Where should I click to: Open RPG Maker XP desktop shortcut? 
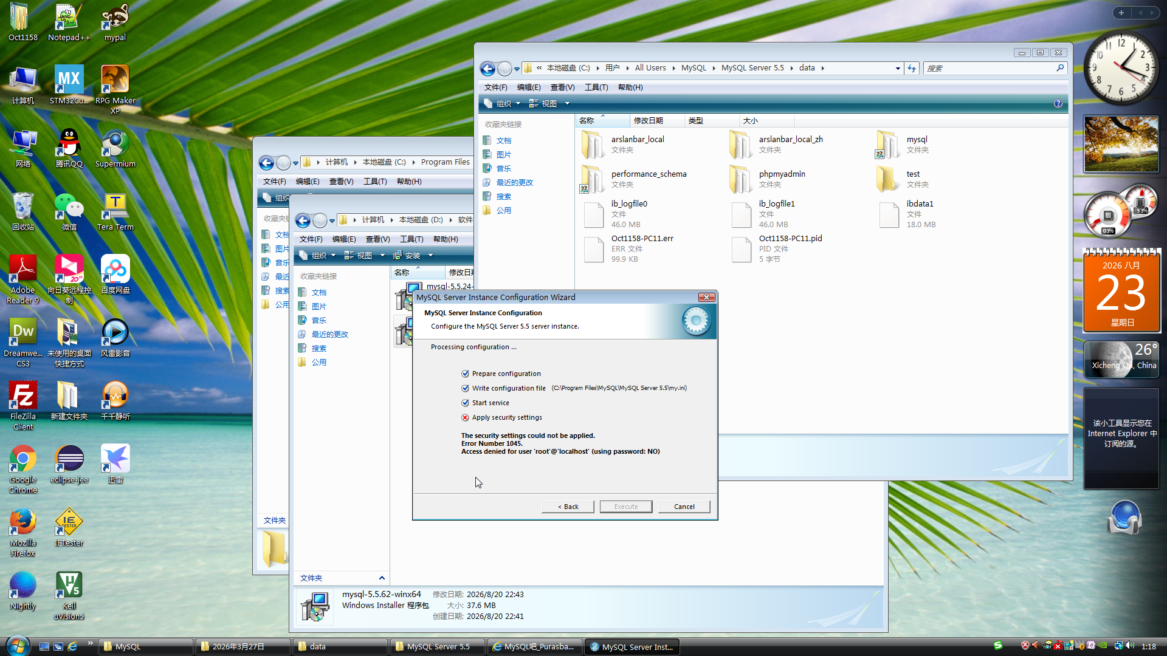click(x=115, y=89)
